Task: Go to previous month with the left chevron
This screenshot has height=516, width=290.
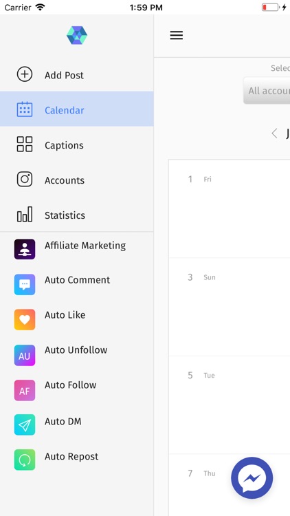Action: 275,133
